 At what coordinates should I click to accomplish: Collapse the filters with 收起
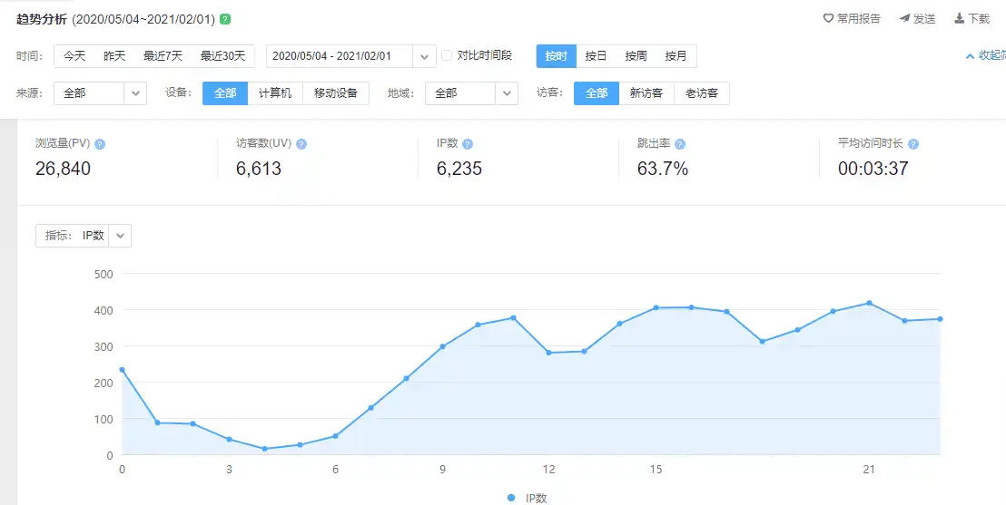point(984,56)
